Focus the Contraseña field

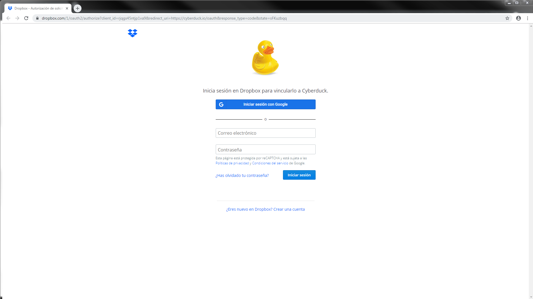(x=265, y=149)
